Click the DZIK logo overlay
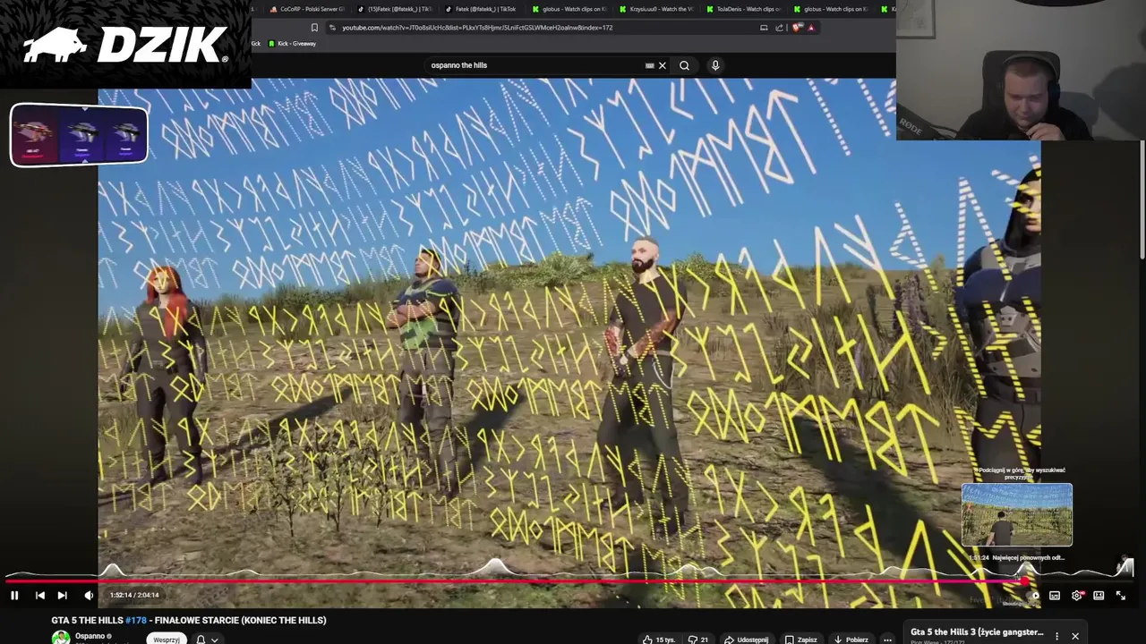Image resolution: width=1146 pixels, height=644 pixels. pyautogui.click(x=125, y=44)
